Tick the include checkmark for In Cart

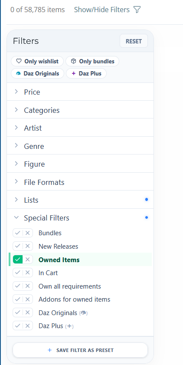pyautogui.click(x=18, y=273)
